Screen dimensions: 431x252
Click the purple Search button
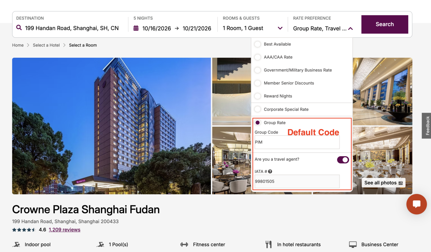pos(385,24)
